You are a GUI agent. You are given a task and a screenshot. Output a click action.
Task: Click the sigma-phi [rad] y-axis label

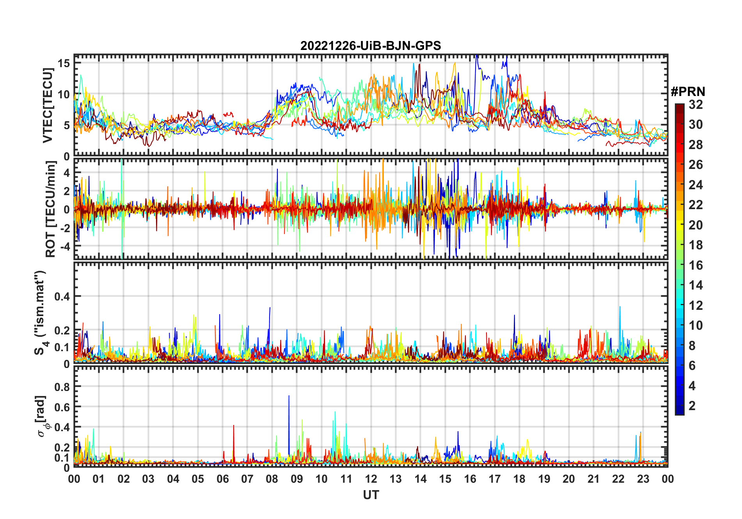pyautogui.click(x=43, y=416)
